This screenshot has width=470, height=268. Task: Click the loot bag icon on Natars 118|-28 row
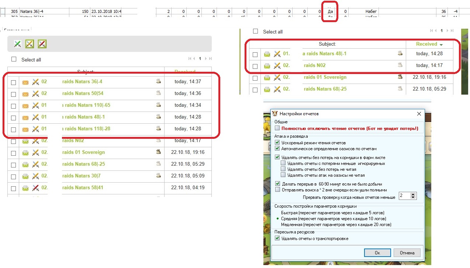(159, 128)
